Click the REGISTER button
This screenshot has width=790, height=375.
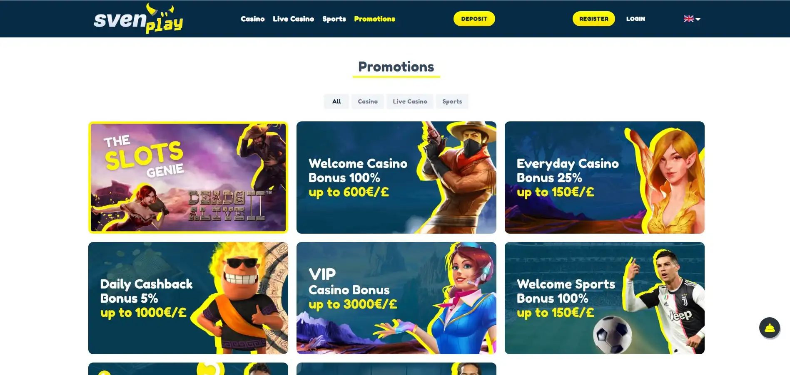[x=593, y=19]
